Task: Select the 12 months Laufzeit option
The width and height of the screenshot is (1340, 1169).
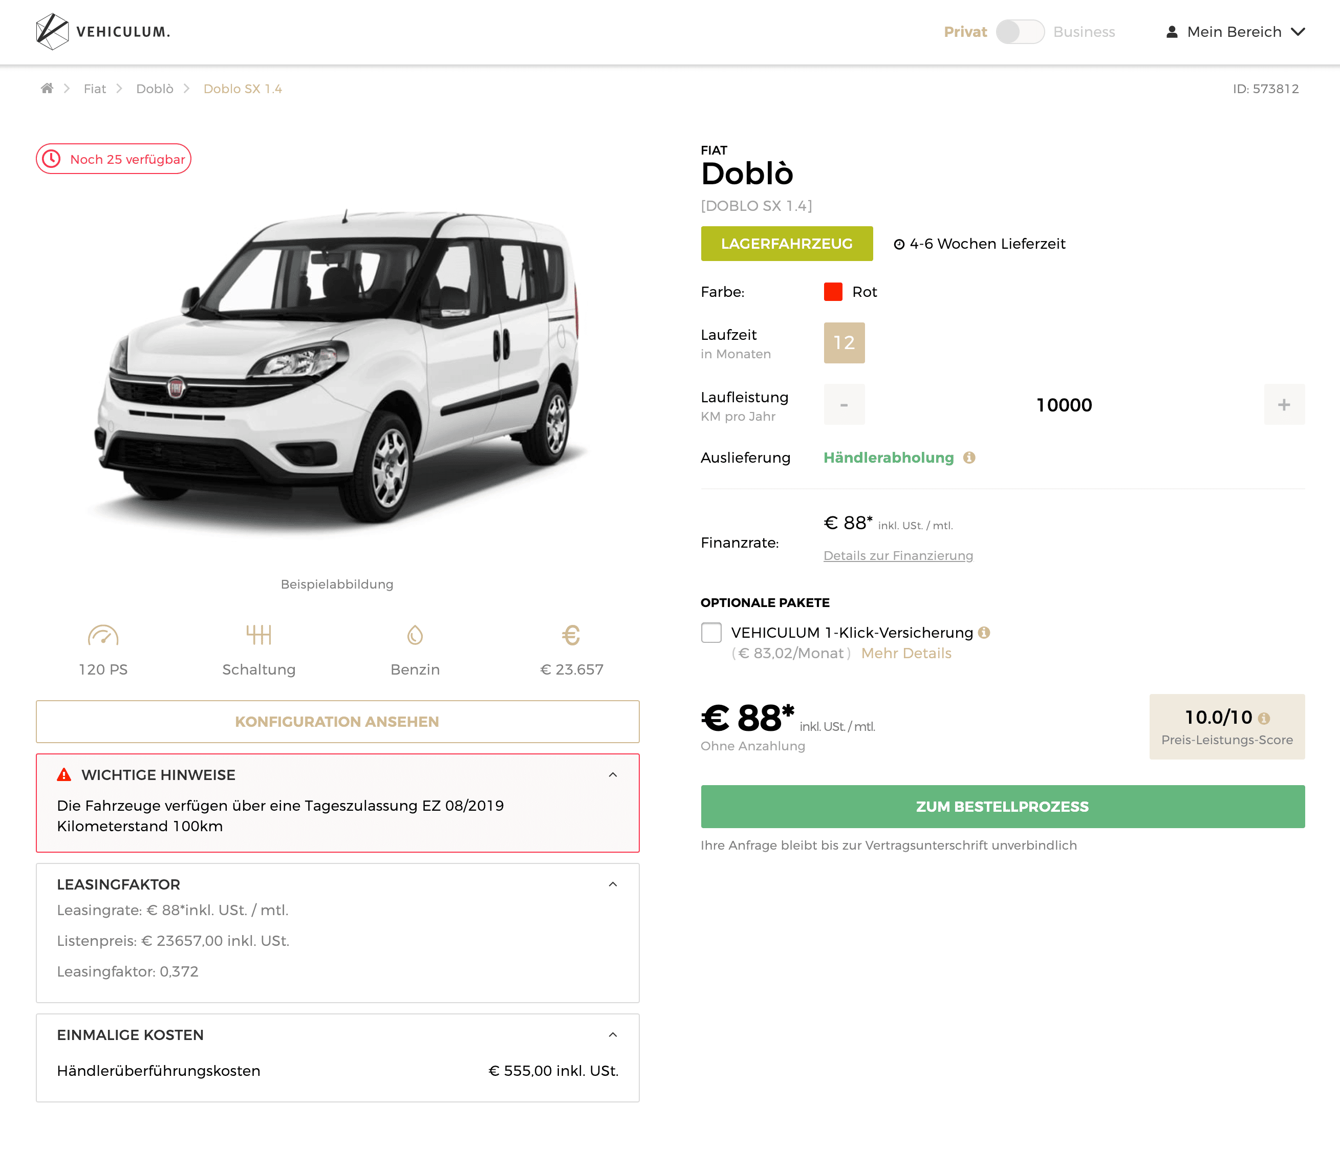Action: click(x=844, y=342)
